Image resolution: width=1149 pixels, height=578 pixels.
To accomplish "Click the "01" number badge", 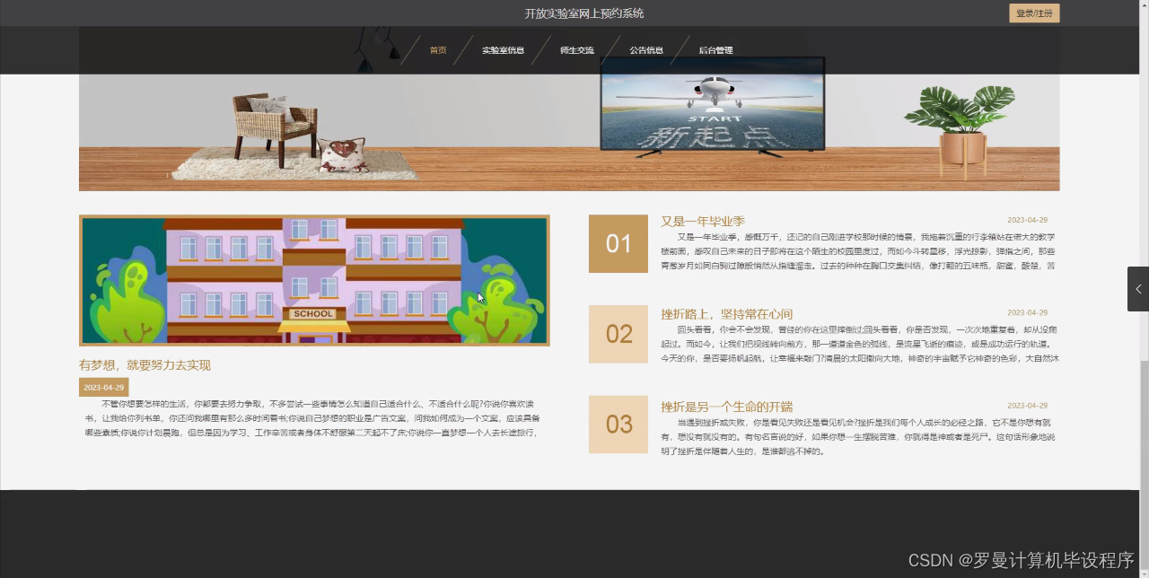I will click(x=618, y=243).
